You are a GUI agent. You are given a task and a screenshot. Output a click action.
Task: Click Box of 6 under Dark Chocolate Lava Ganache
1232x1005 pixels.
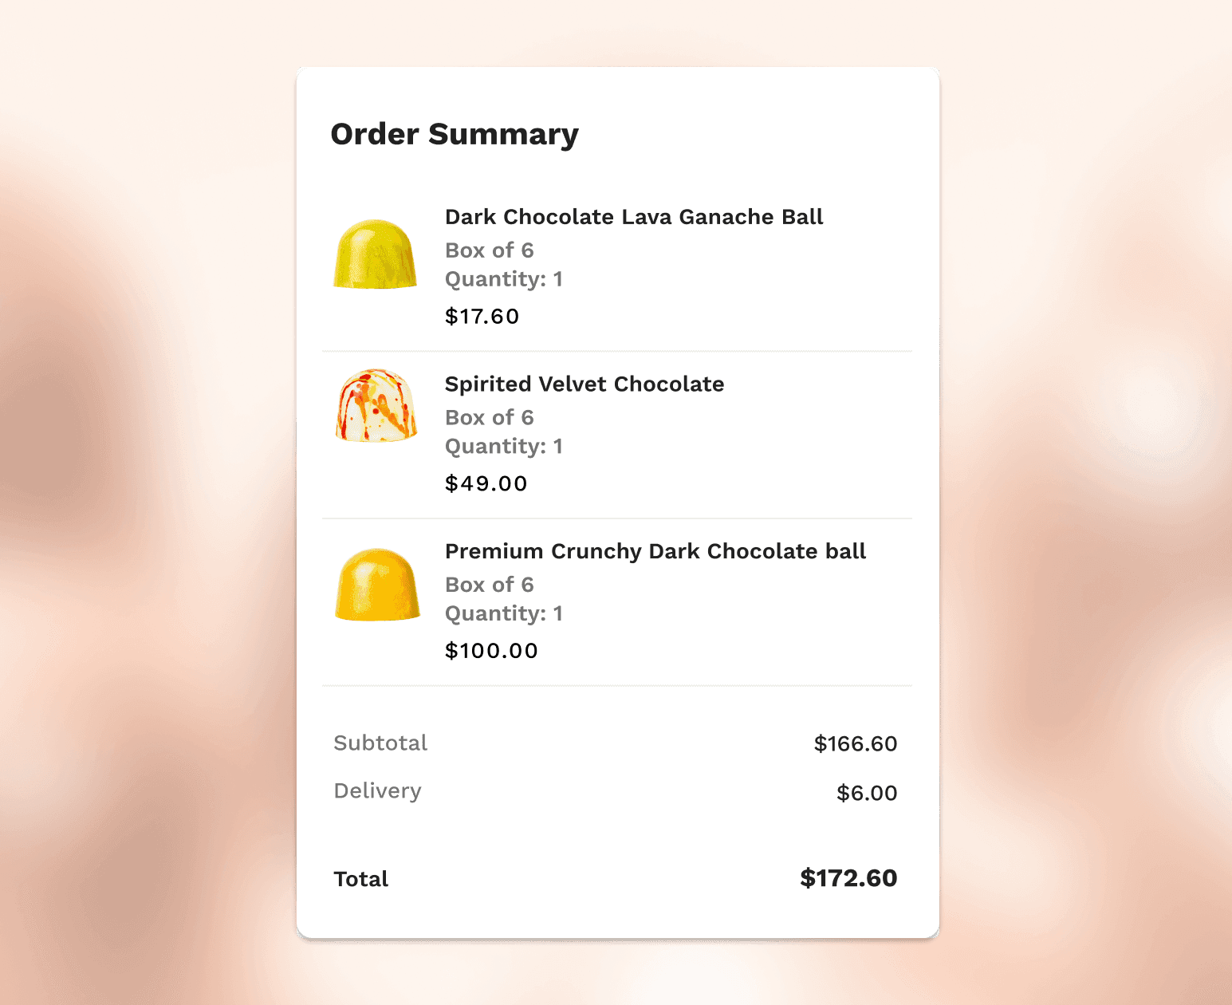489,250
